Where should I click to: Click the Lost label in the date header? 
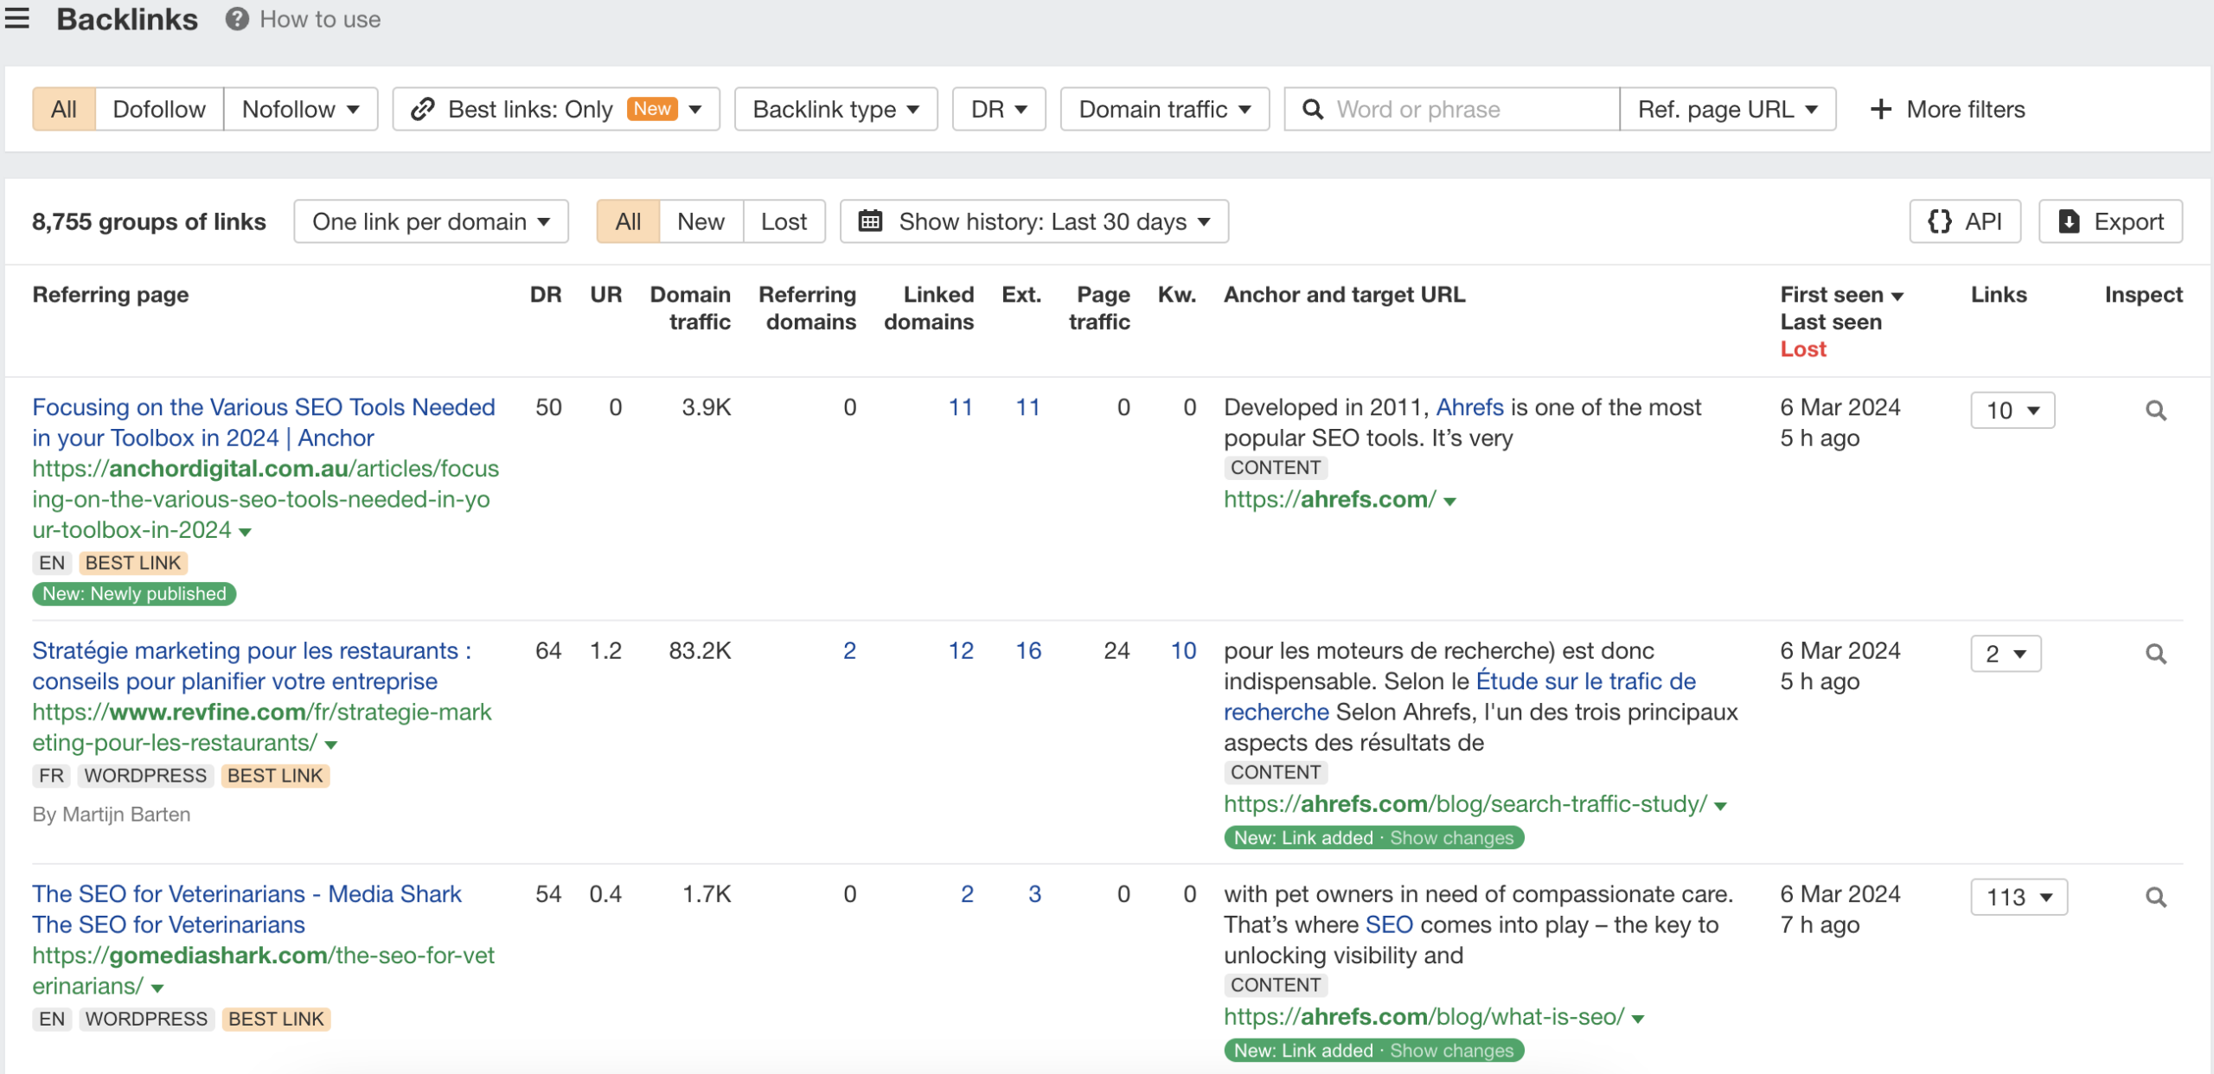(x=1803, y=348)
